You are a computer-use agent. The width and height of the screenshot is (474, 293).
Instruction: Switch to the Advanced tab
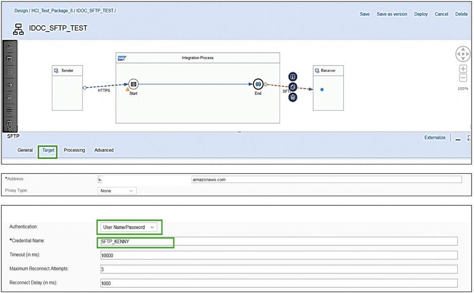click(104, 150)
